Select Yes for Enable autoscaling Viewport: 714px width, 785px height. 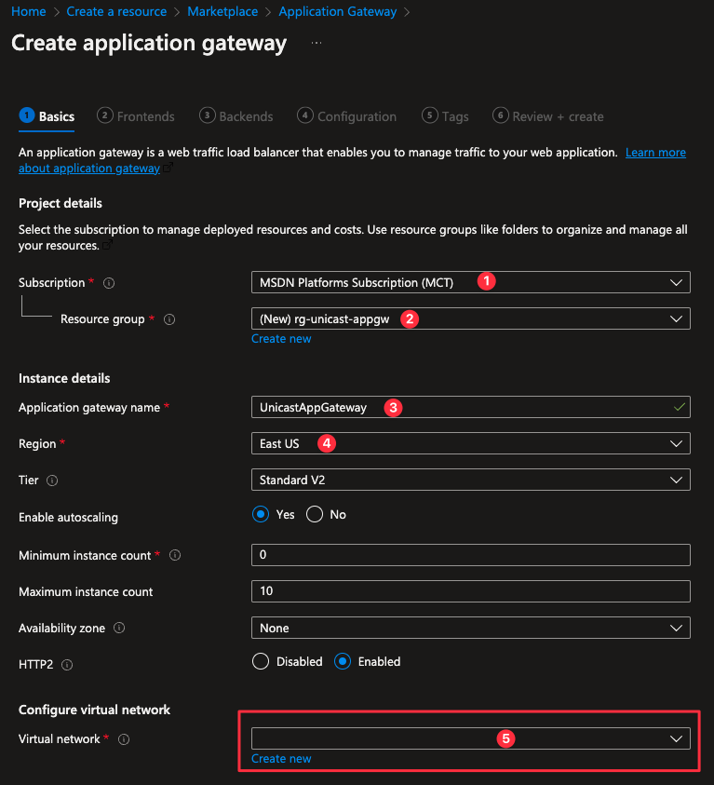[x=261, y=515]
